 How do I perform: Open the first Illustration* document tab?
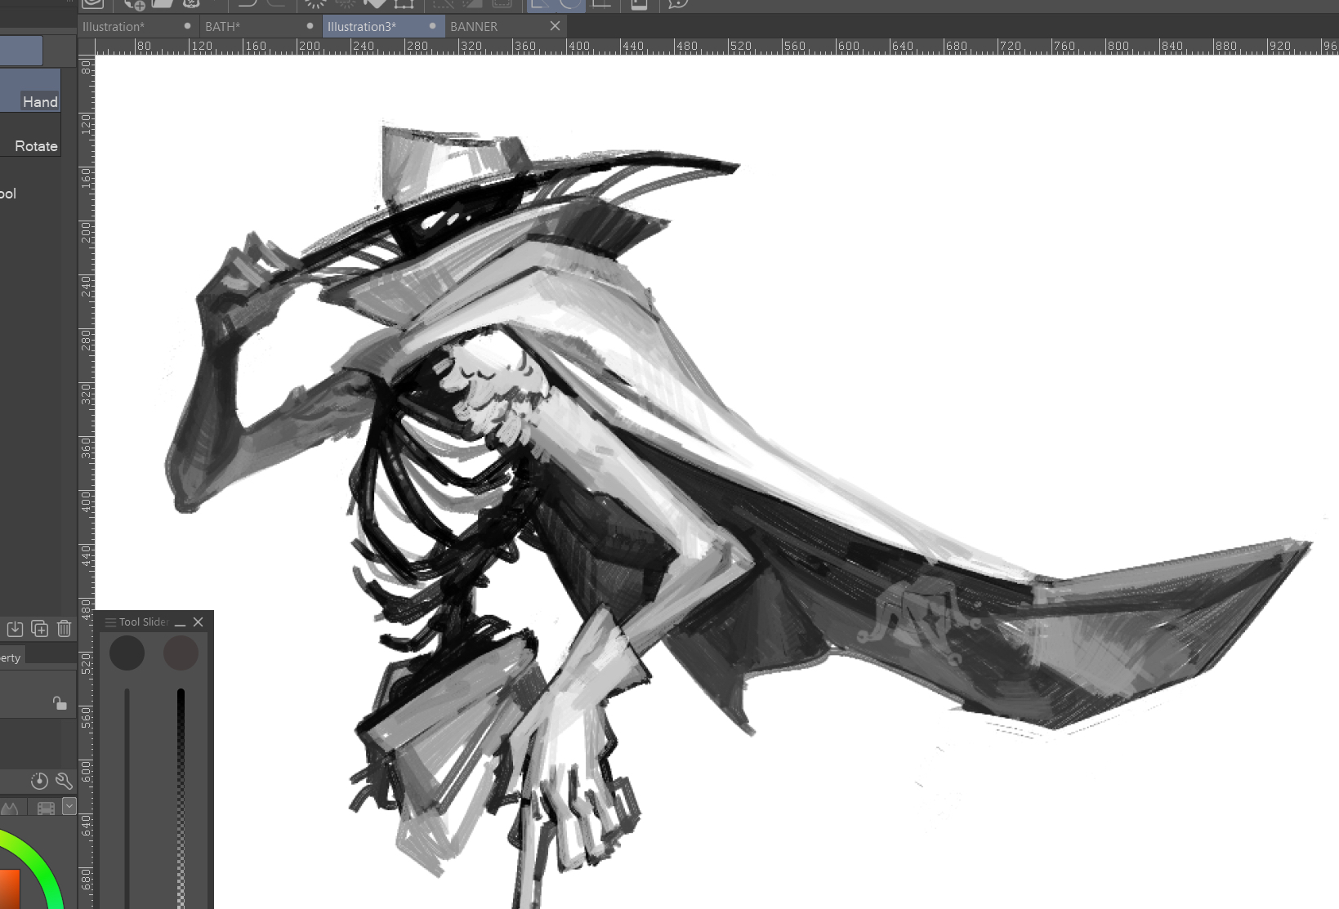coord(114,27)
